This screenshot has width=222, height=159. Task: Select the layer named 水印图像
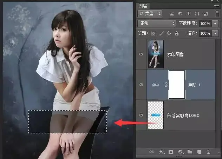coord(175,54)
